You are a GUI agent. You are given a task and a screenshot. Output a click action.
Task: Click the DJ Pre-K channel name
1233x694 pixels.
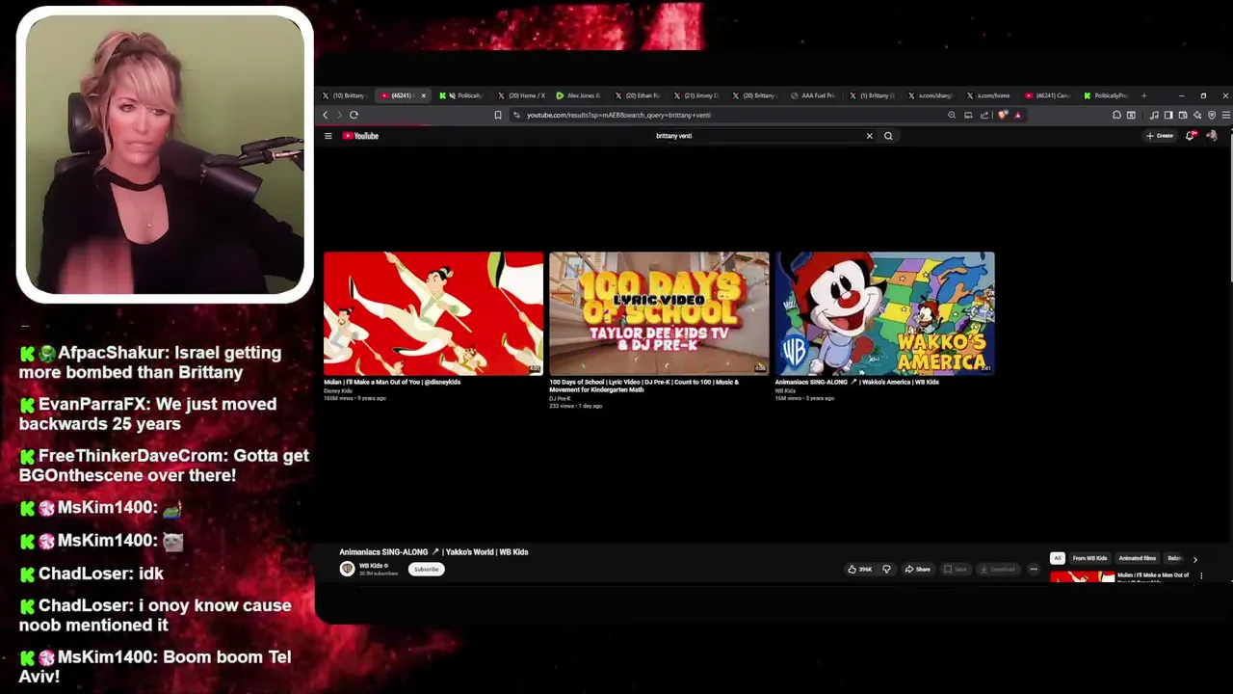(560, 398)
